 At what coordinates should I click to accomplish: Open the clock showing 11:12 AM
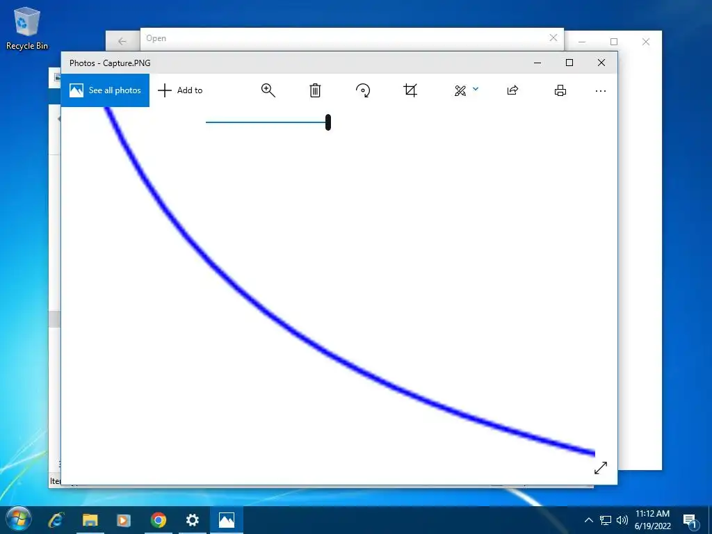tap(652, 520)
